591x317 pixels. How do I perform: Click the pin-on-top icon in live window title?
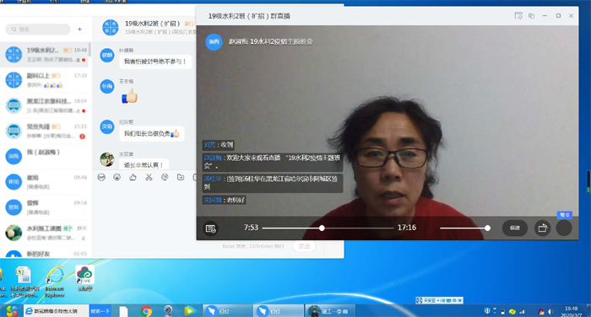(x=518, y=16)
